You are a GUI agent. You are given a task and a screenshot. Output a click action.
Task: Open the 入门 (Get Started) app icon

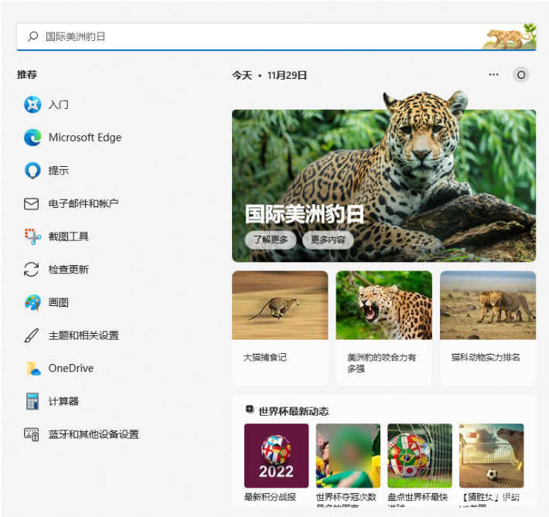[32, 104]
